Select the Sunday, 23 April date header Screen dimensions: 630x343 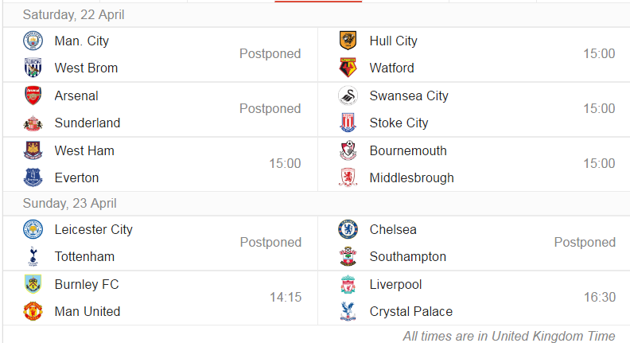pos(69,204)
